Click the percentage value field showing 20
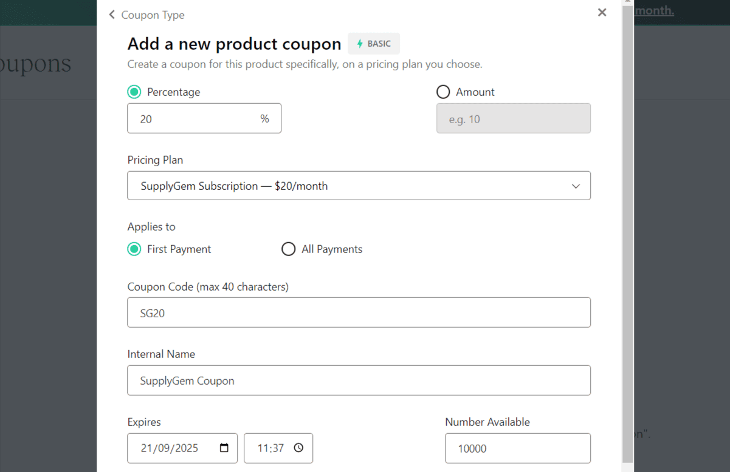The width and height of the screenshot is (730, 472). pos(204,118)
